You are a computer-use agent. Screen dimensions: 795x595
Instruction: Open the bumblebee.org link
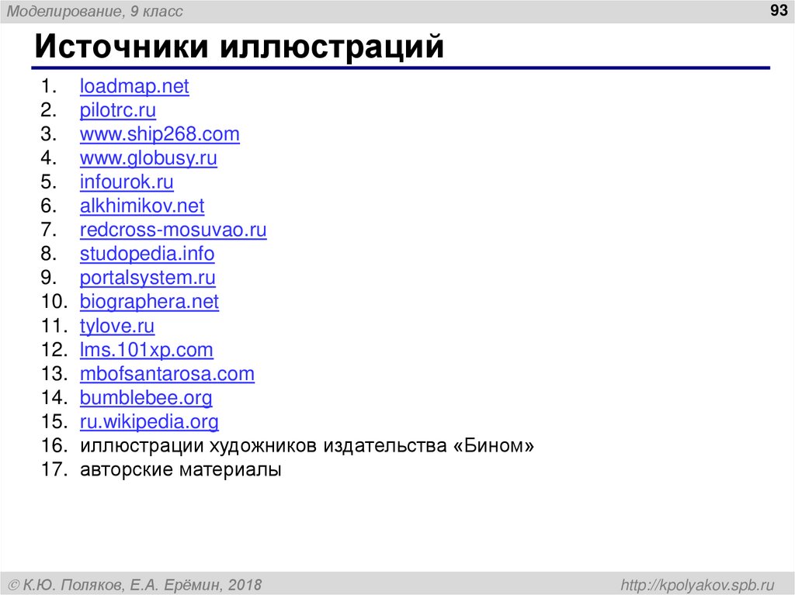pos(146,398)
